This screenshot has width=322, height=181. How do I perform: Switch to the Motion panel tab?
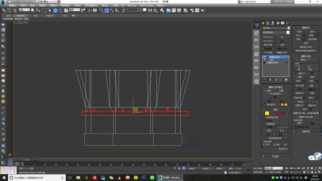coord(278,23)
